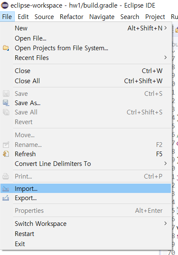
Task: Open the Edit menu
Action: click(23, 17)
